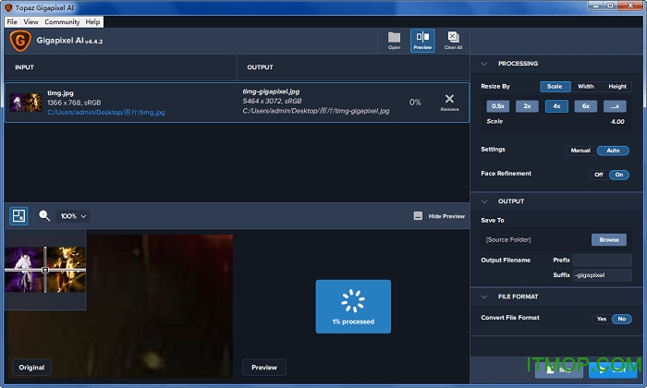
Task: Click the 1366 x 768, sRGB input dimensions
Action: pos(74,103)
